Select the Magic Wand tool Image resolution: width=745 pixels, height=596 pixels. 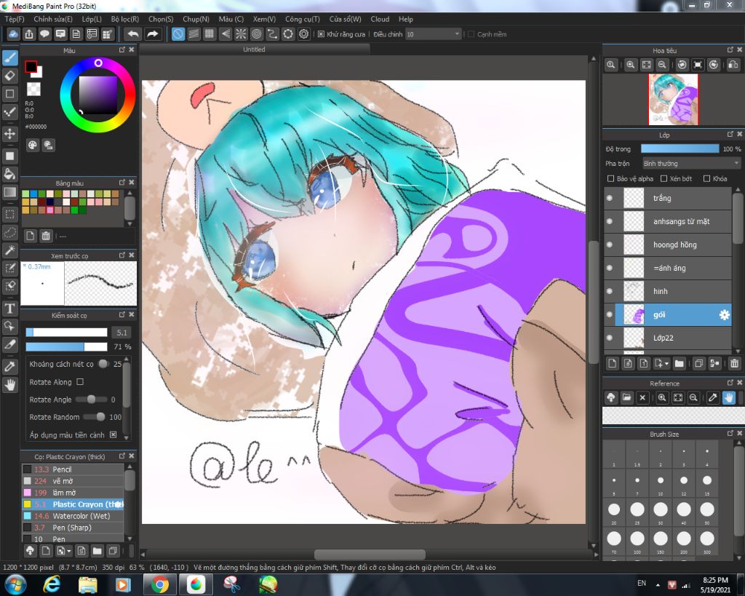(10, 250)
